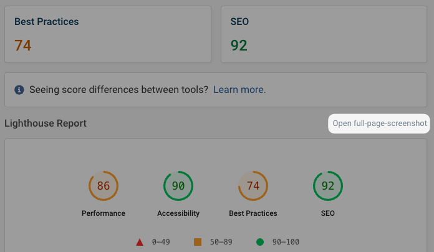The height and width of the screenshot is (252, 434).
Task: Click the orange square 50–89 legend icon
Action: tap(198, 242)
